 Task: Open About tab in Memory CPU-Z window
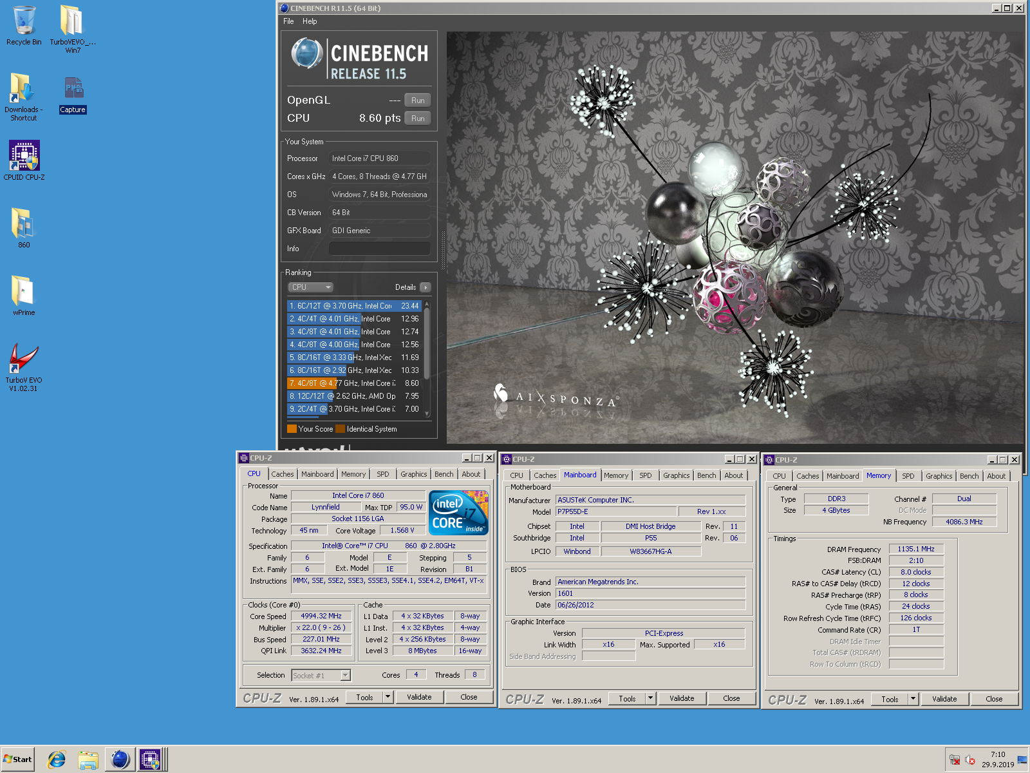tap(996, 476)
